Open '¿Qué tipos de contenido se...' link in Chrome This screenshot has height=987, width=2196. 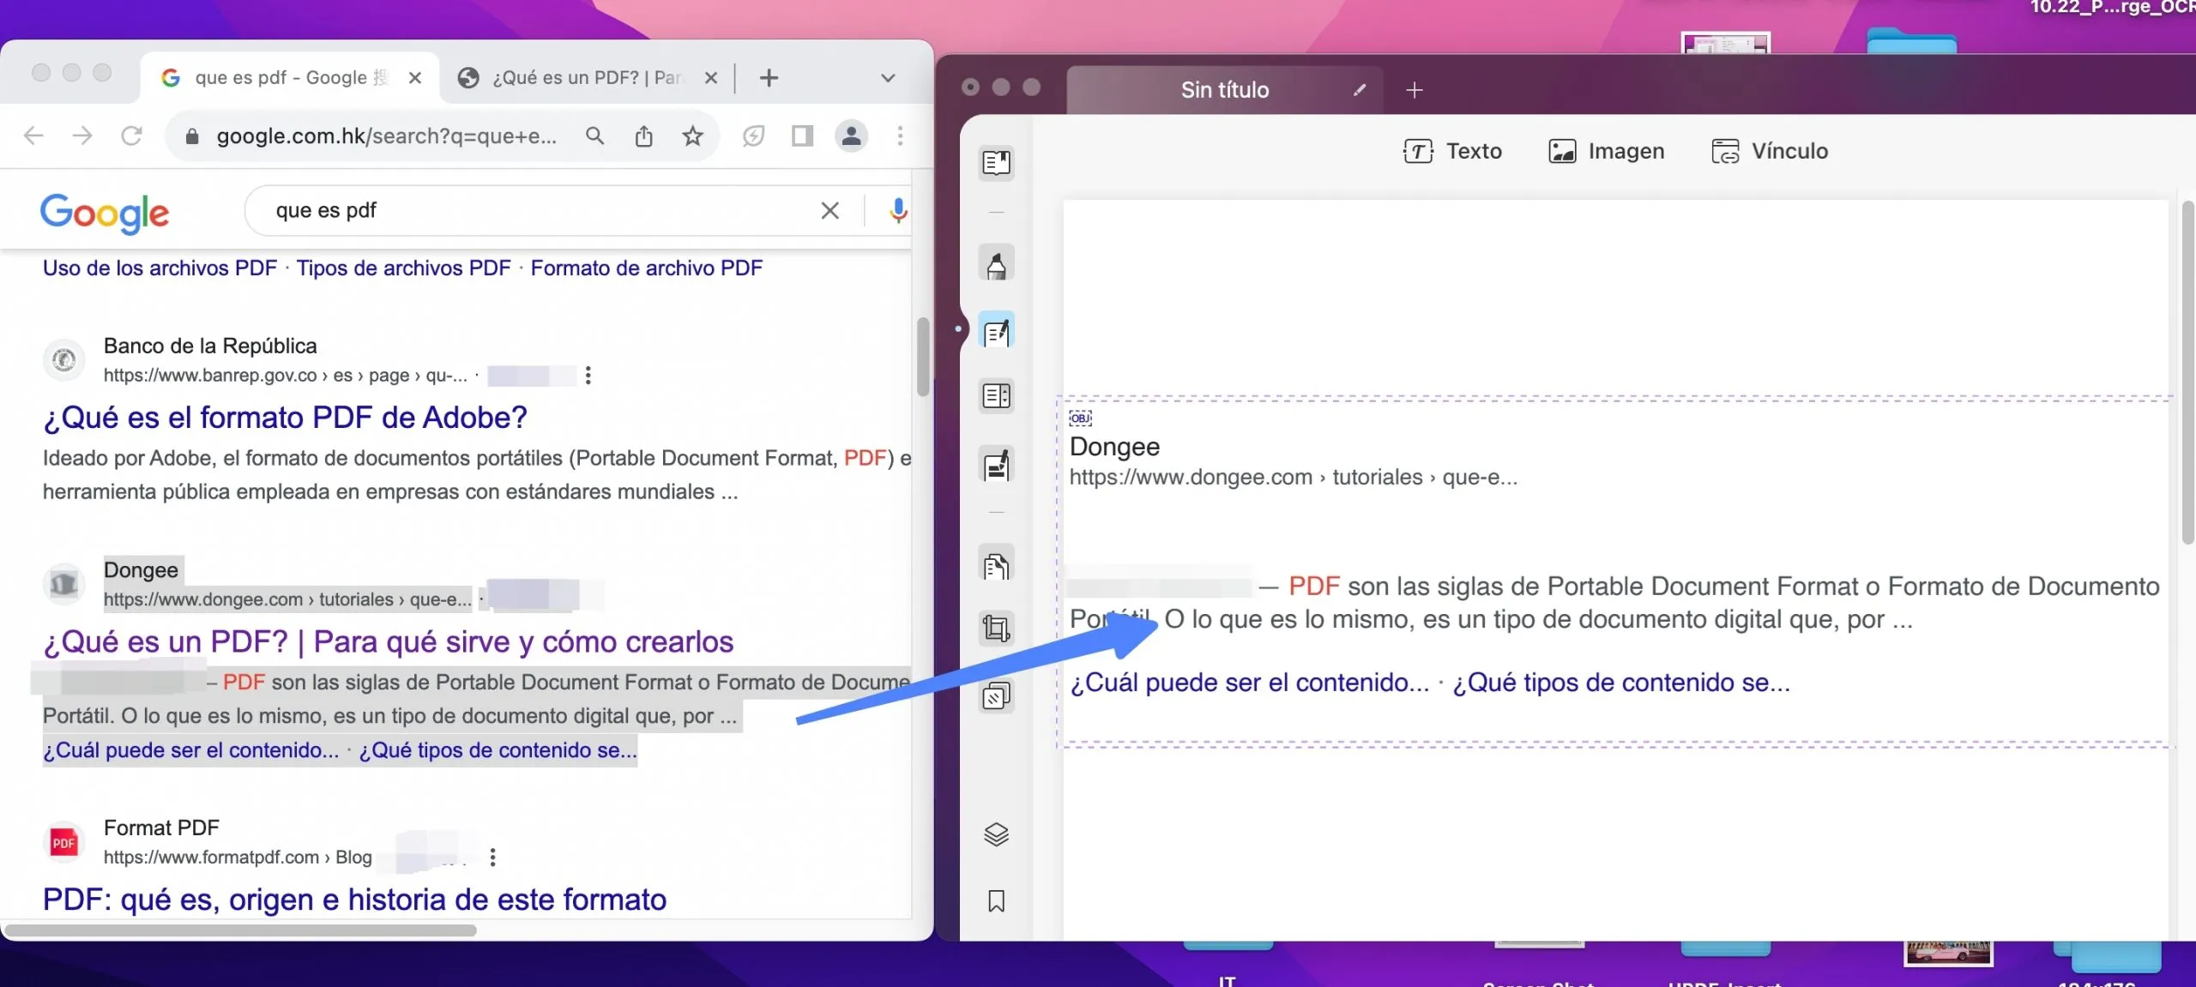[x=498, y=749]
